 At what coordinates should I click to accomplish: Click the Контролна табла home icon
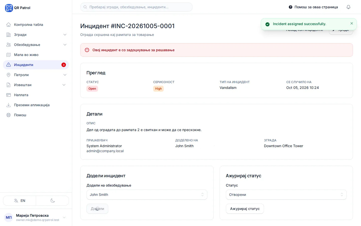(9, 25)
